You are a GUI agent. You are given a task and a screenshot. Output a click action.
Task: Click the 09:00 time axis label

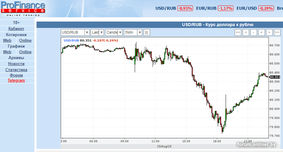pyautogui.click(x=125, y=141)
